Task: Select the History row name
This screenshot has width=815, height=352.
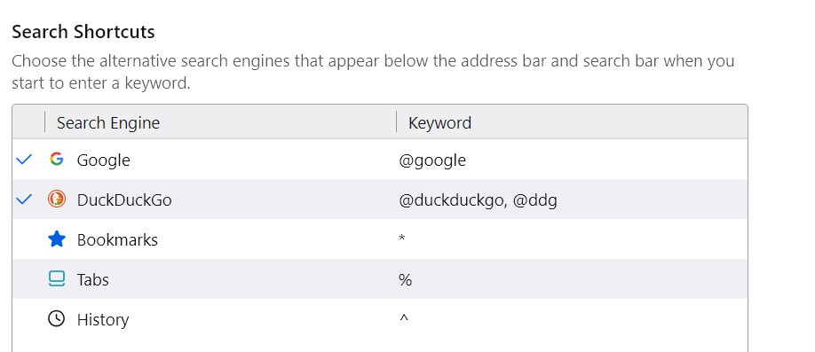Action: tap(103, 319)
